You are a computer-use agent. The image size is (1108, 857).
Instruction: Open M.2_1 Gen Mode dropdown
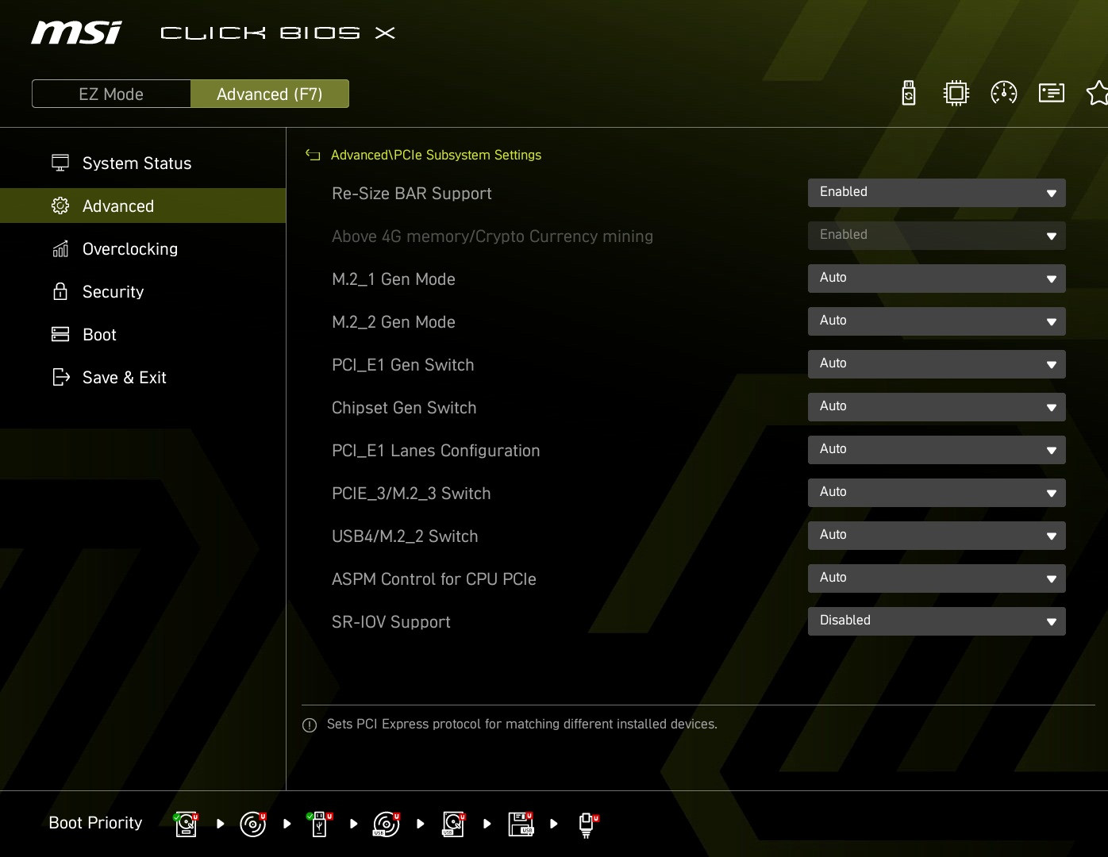[x=937, y=279]
